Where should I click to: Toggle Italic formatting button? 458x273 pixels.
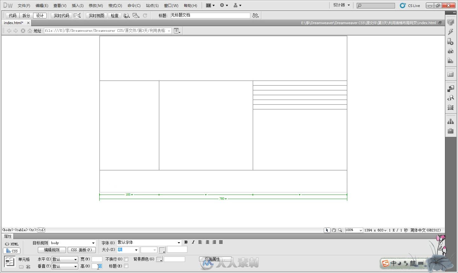[193, 242]
